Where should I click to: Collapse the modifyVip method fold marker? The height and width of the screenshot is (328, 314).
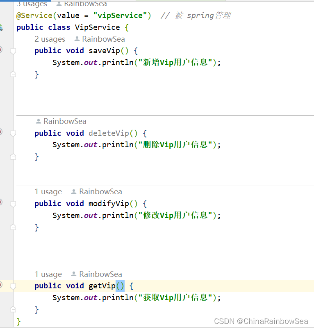(13, 204)
